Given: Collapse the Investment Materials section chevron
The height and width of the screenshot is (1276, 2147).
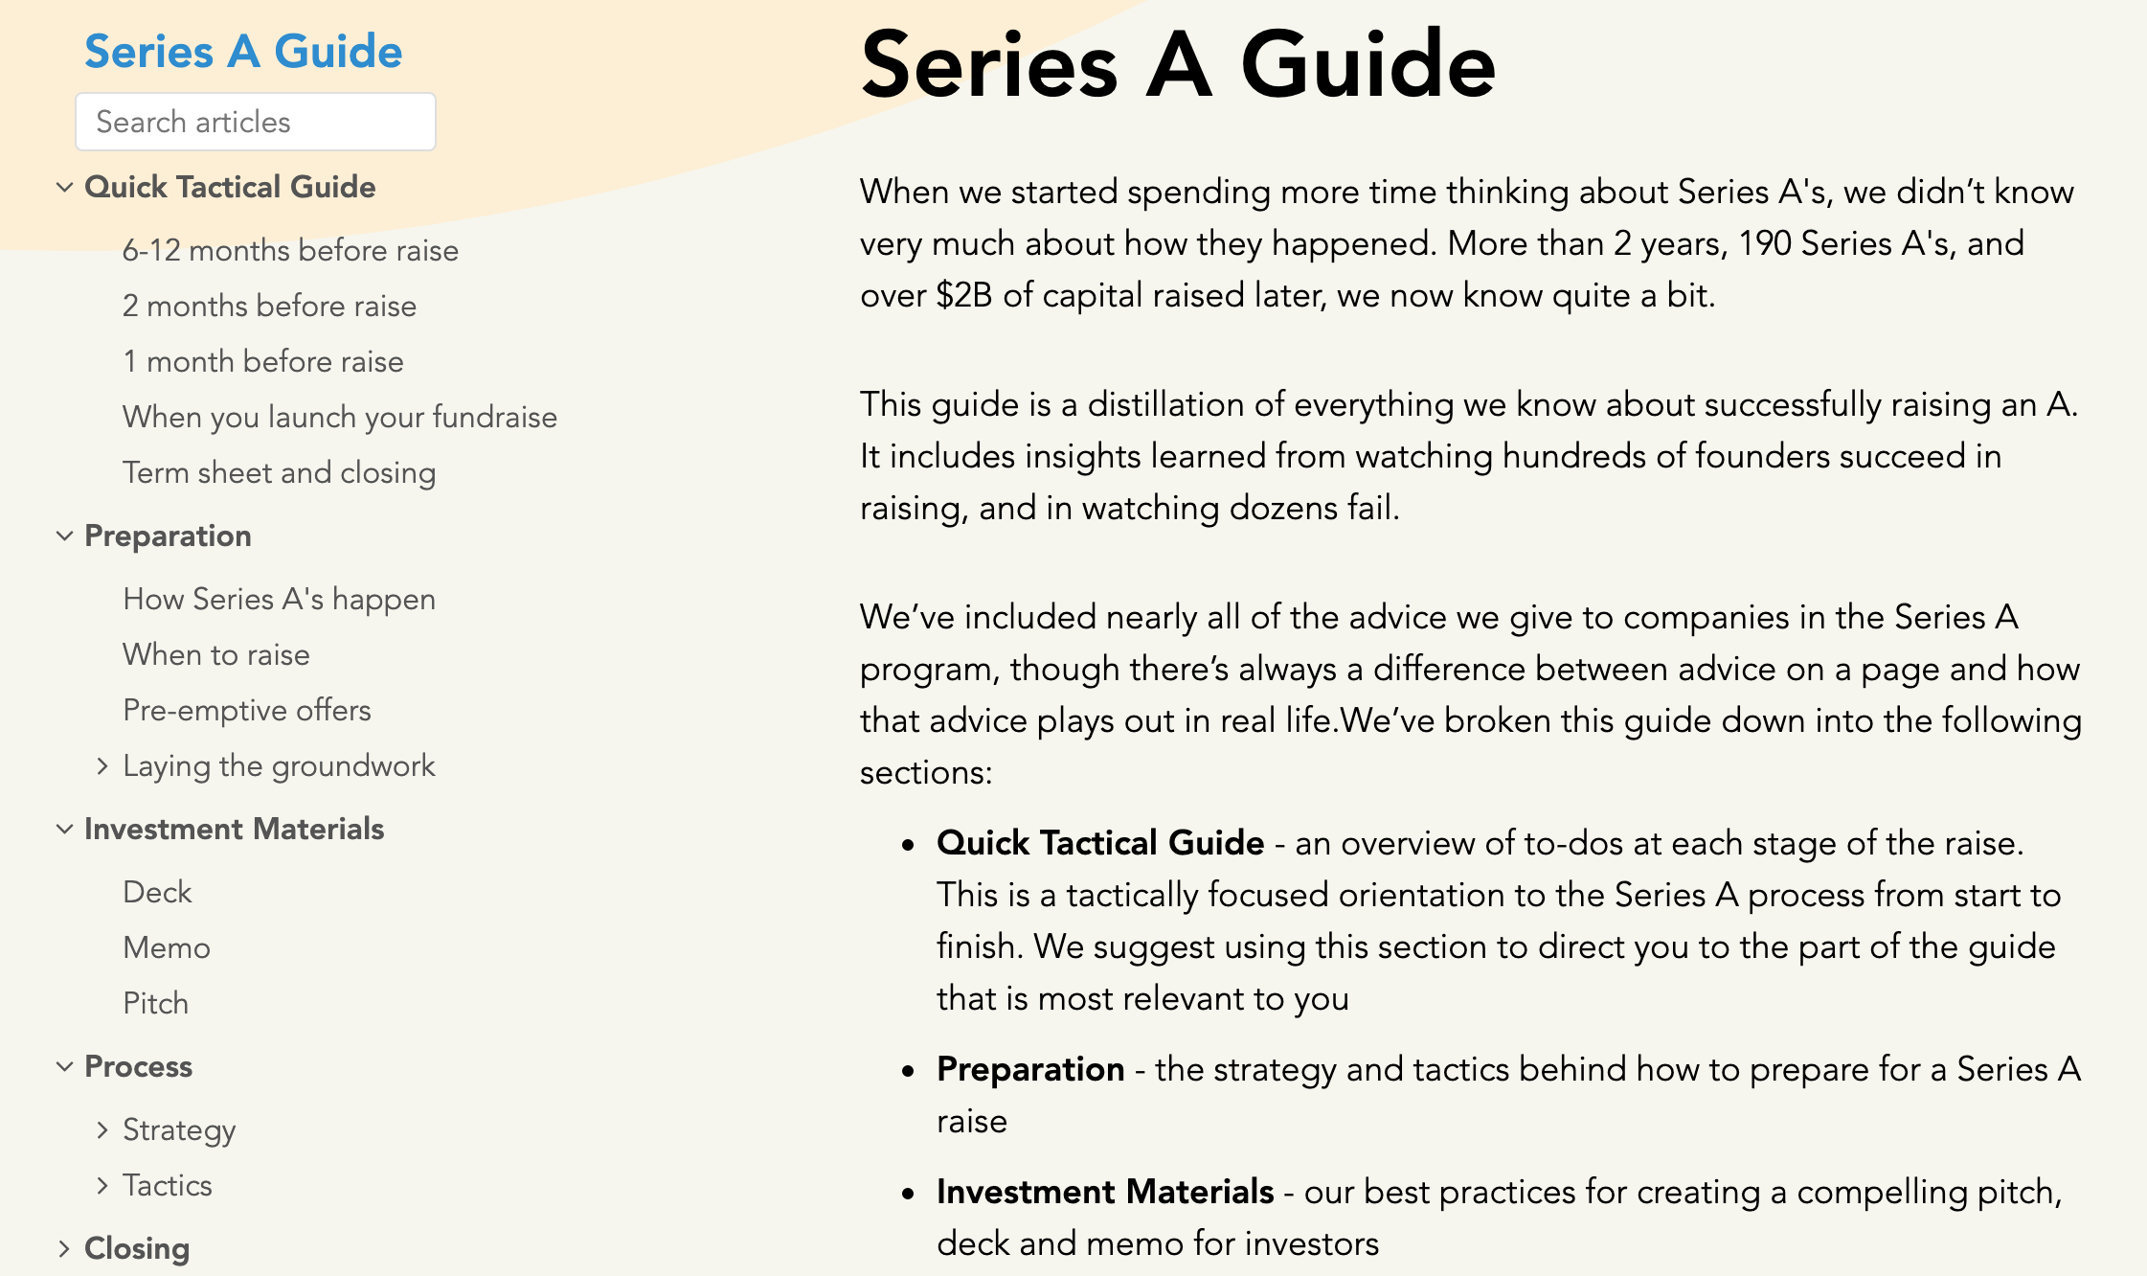Looking at the screenshot, I should coord(64,830).
